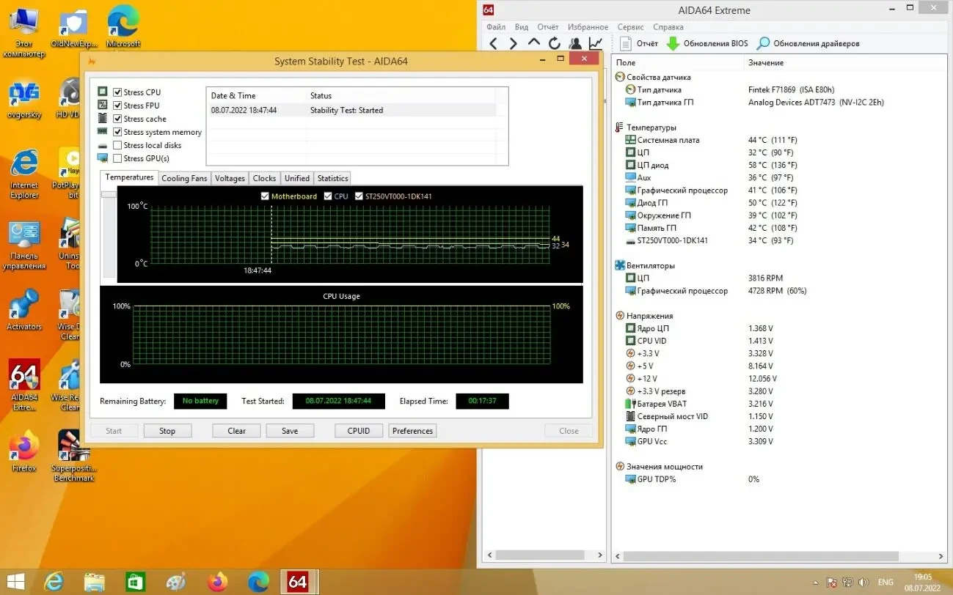Open the Preferences dialog
This screenshot has width=953, height=595.
tap(412, 430)
